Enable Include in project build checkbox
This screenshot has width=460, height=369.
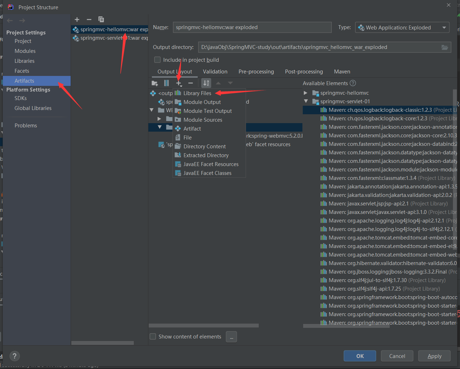(157, 60)
